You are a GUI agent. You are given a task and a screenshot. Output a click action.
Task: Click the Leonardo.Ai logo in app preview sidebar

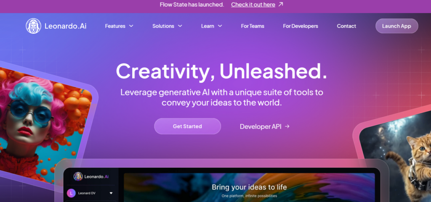tap(91, 176)
